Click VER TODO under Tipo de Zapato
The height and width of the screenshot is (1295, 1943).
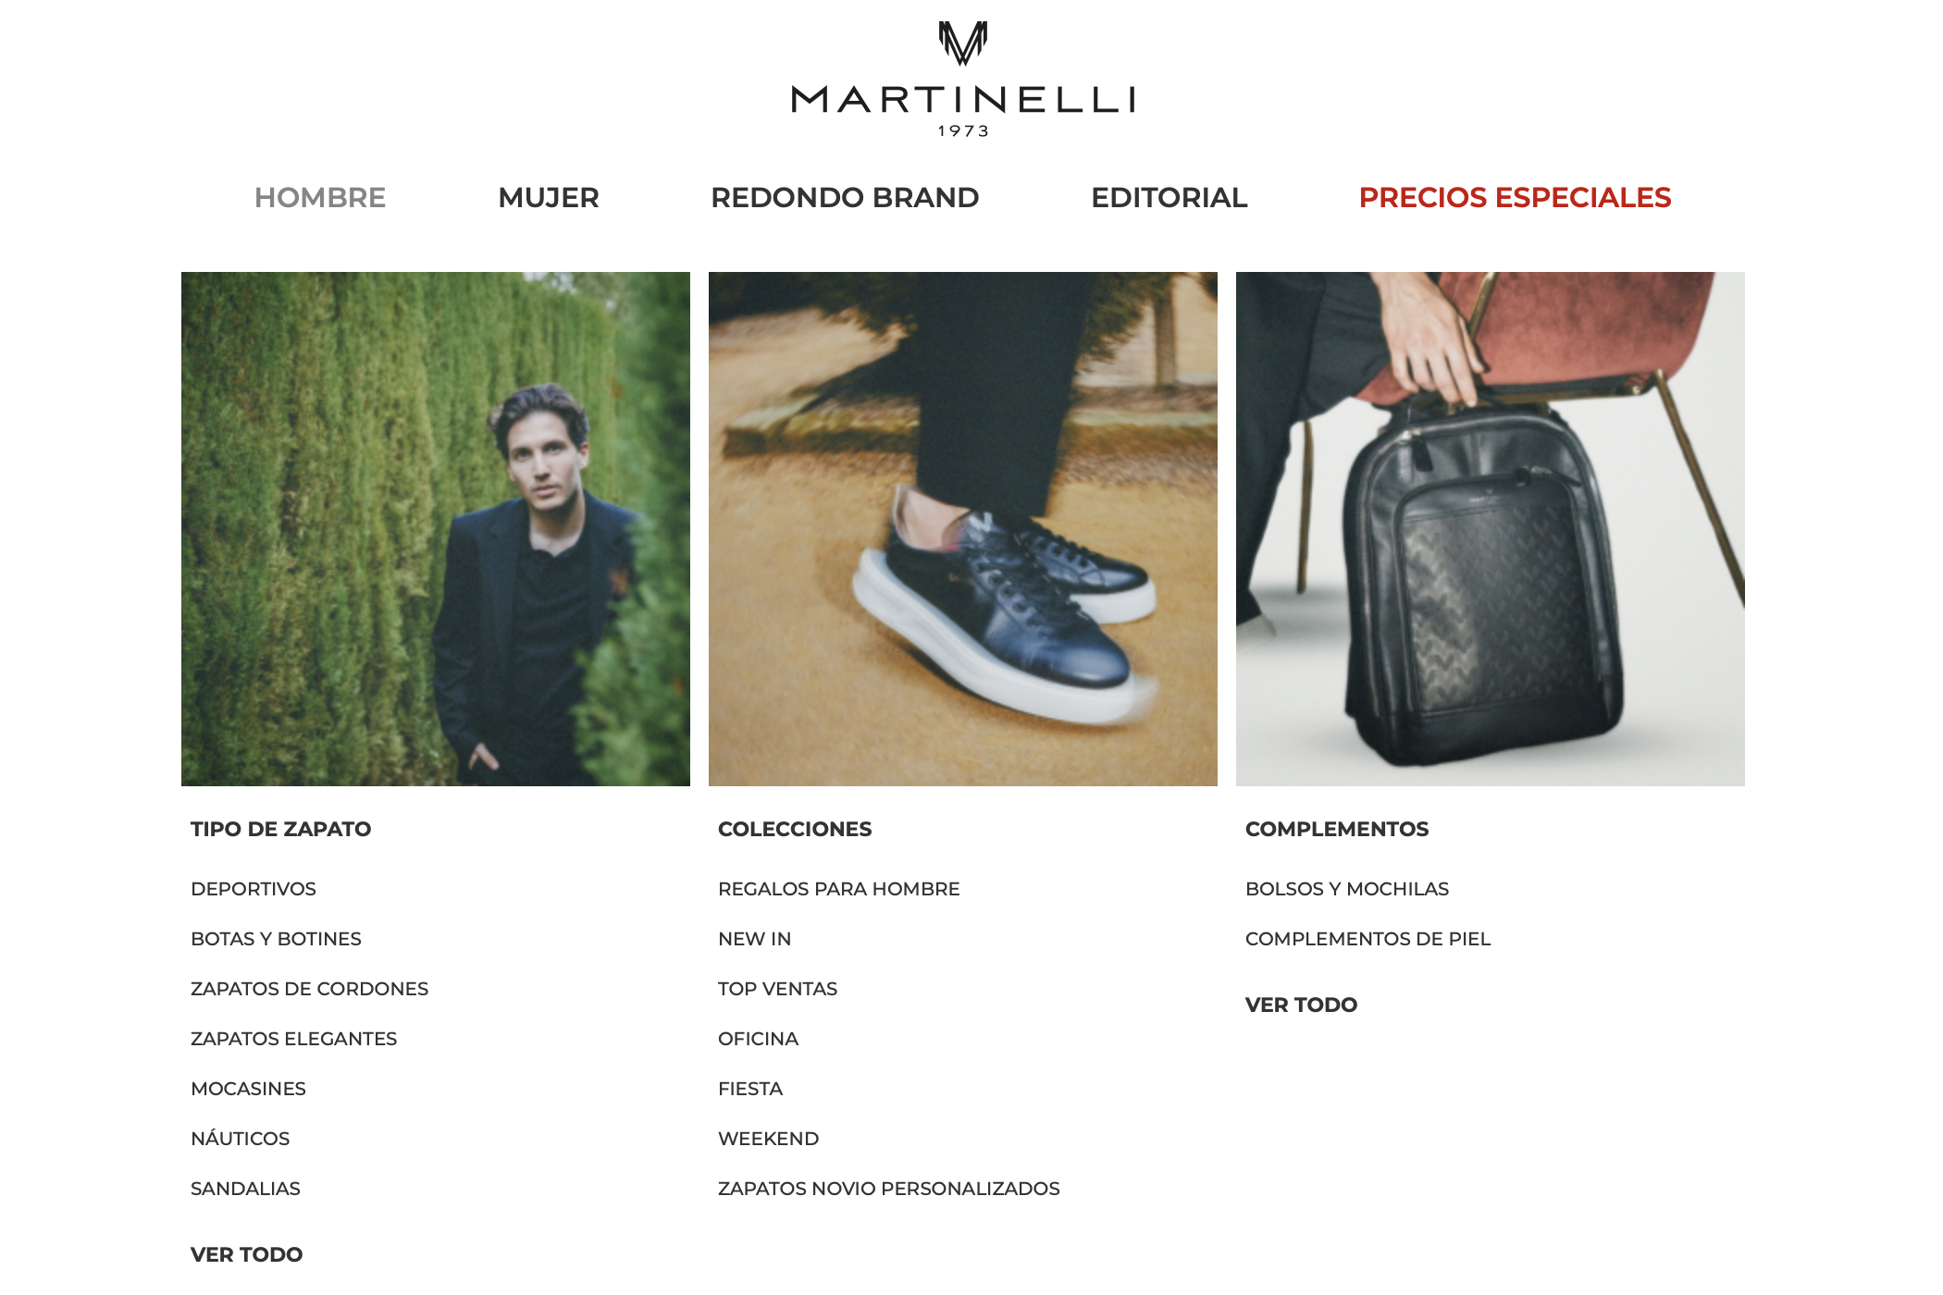click(x=246, y=1254)
